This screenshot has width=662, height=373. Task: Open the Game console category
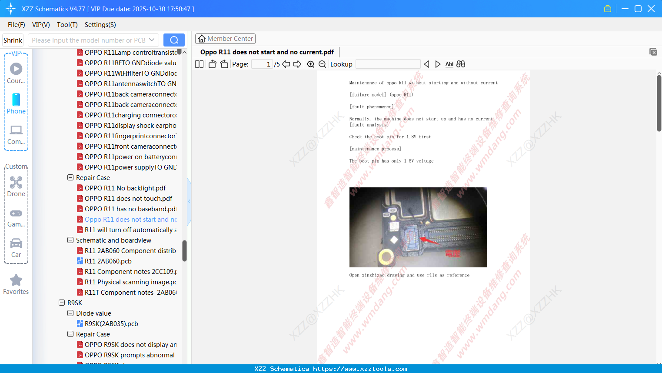click(x=16, y=218)
